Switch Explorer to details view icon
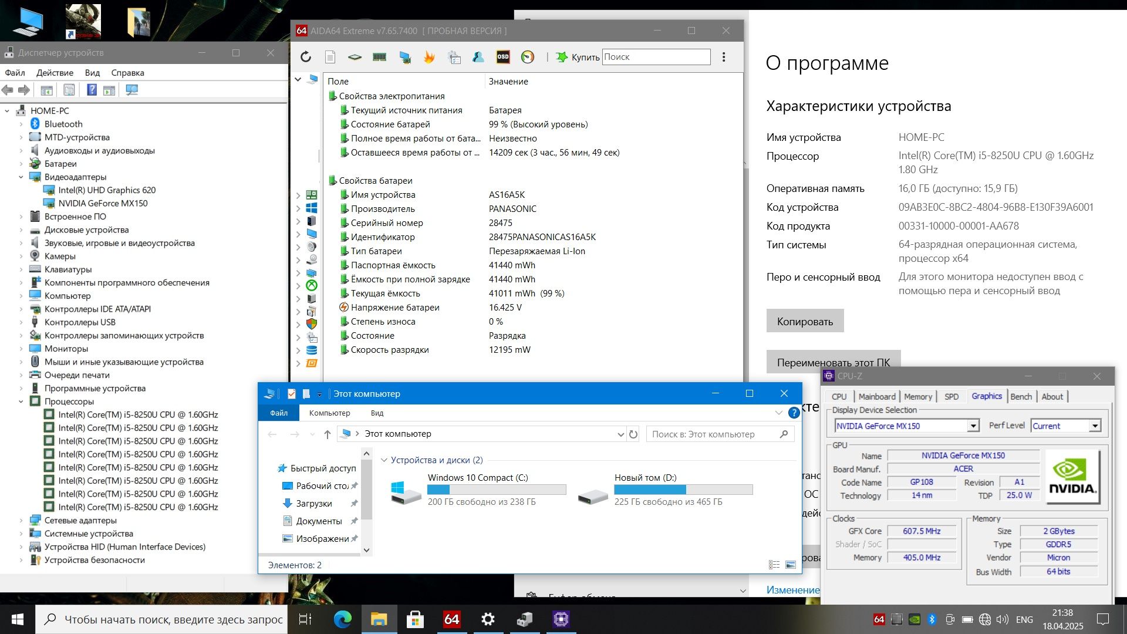This screenshot has height=634, width=1127. point(774,565)
